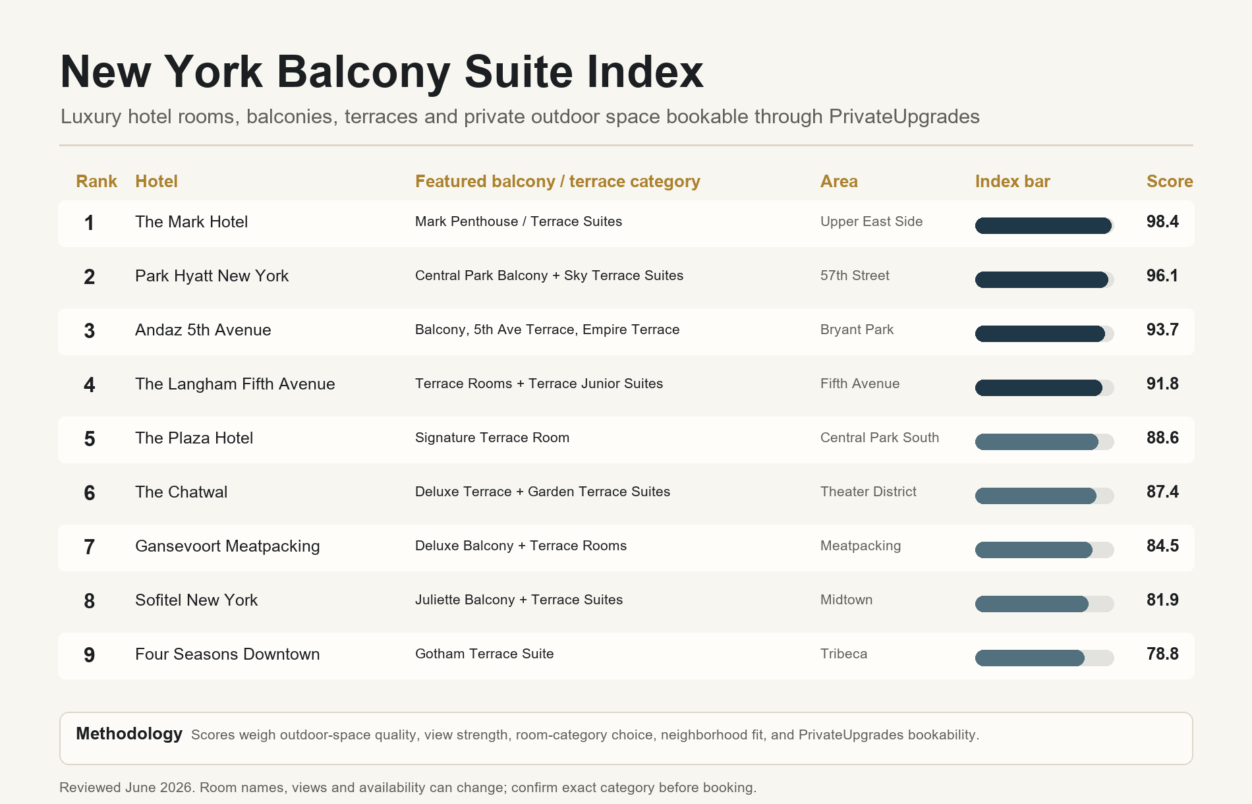Click the Fifth Avenue area cell
The image size is (1252, 804).
point(860,384)
